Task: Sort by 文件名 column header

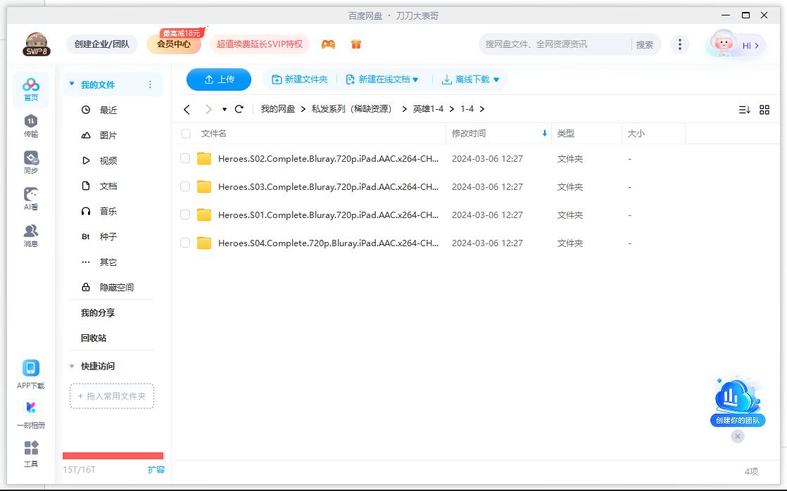Action: 214,134
